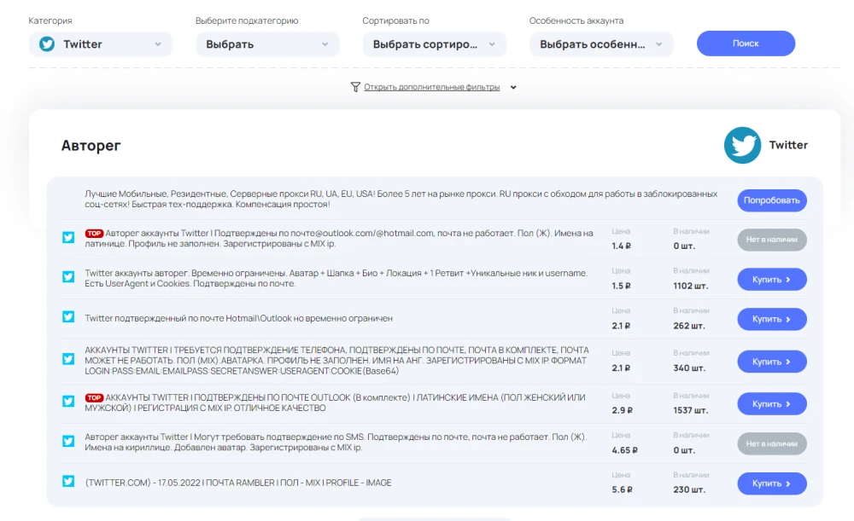
Task: Click the Попробовать proxy ad button
Action: [772, 200]
